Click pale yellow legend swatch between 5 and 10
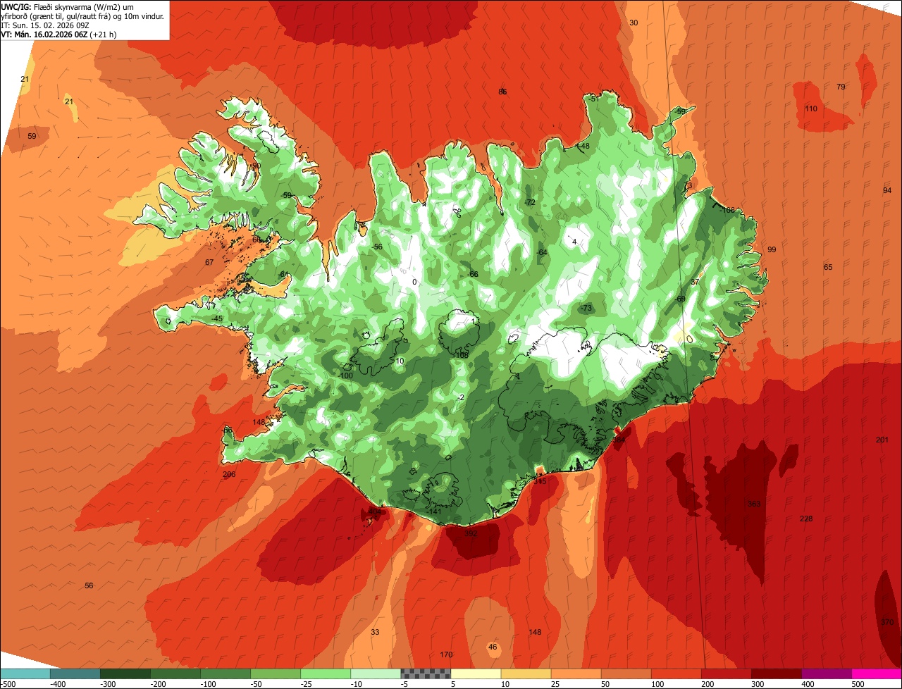 point(476,674)
